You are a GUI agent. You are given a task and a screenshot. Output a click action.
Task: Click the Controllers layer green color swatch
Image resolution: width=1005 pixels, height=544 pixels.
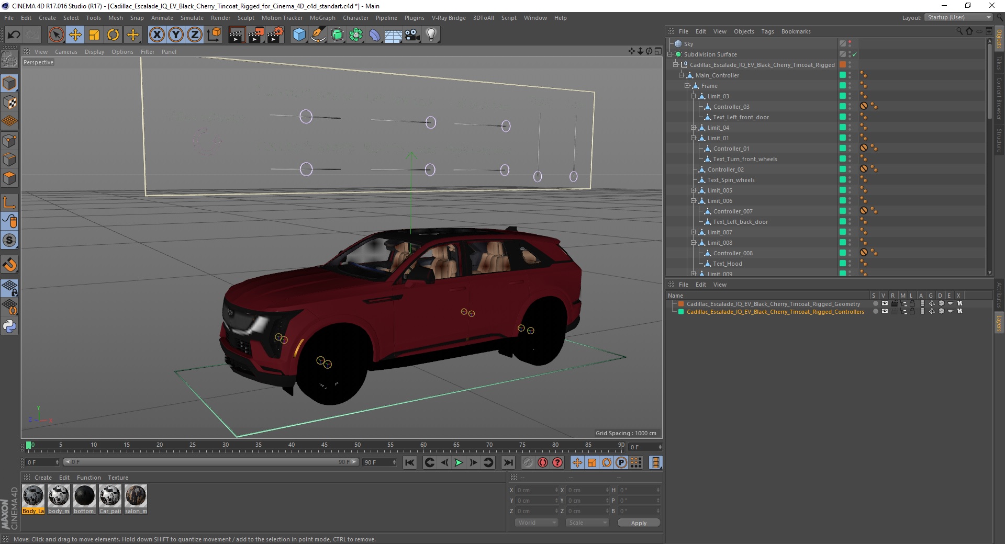pyautogui.click(x=681, y=311)
